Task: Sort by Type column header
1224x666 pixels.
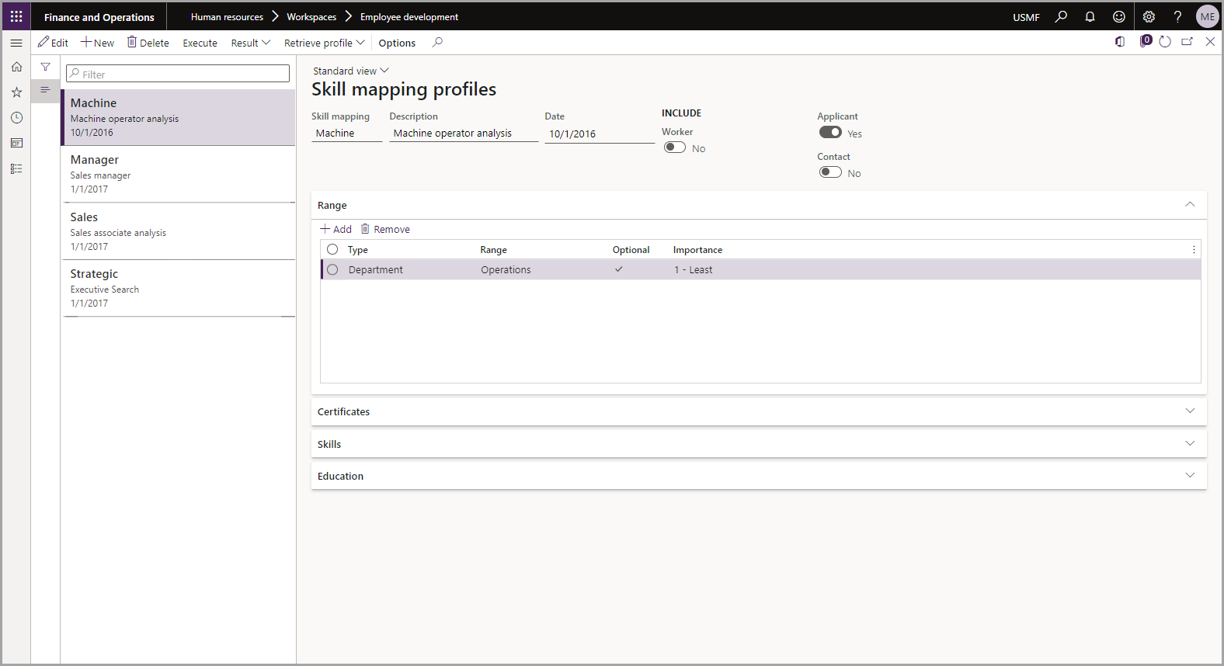Action: point(358,250)
